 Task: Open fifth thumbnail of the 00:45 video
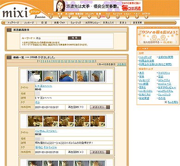[98, 76]
